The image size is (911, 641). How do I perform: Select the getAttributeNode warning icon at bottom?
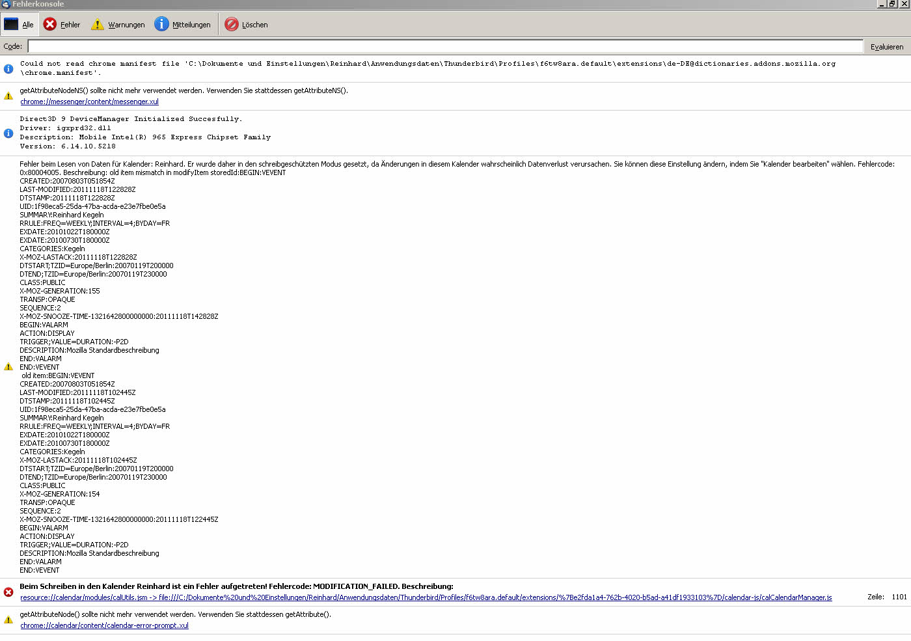8,620
